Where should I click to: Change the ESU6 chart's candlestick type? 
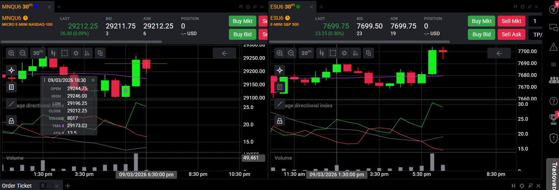pos(322,53)
